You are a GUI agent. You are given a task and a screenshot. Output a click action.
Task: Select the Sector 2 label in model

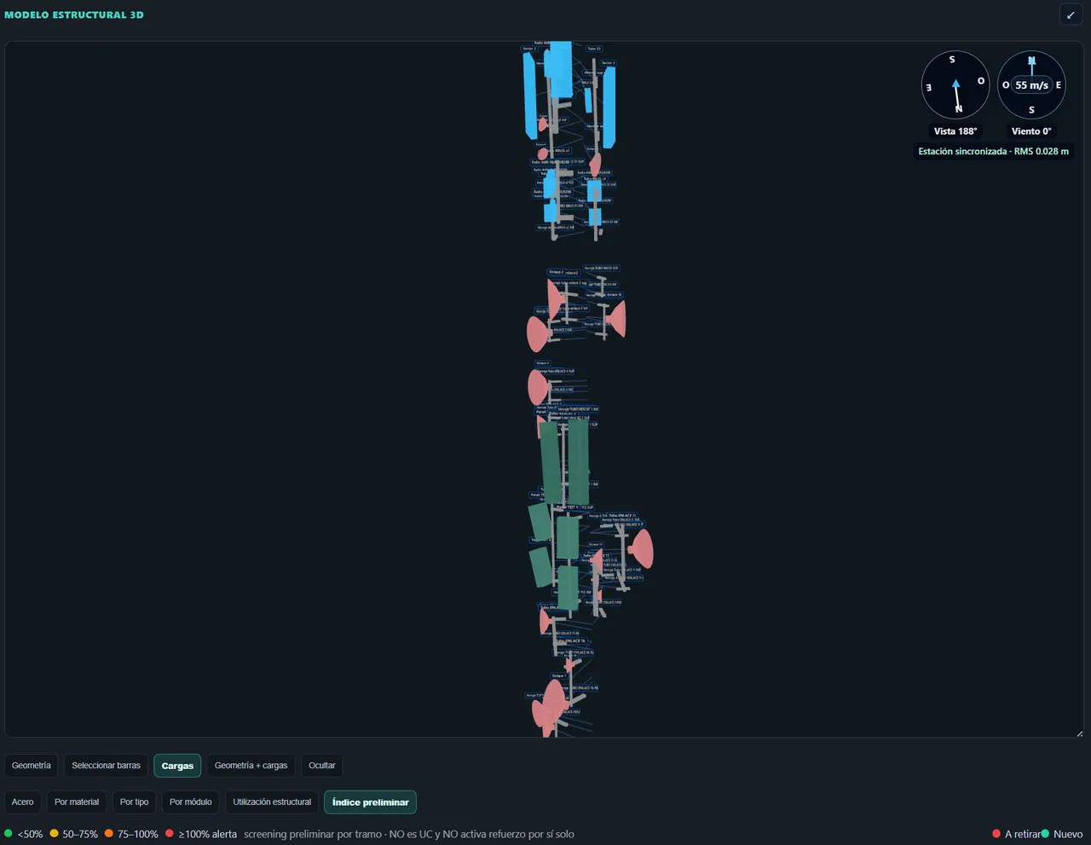529,49
